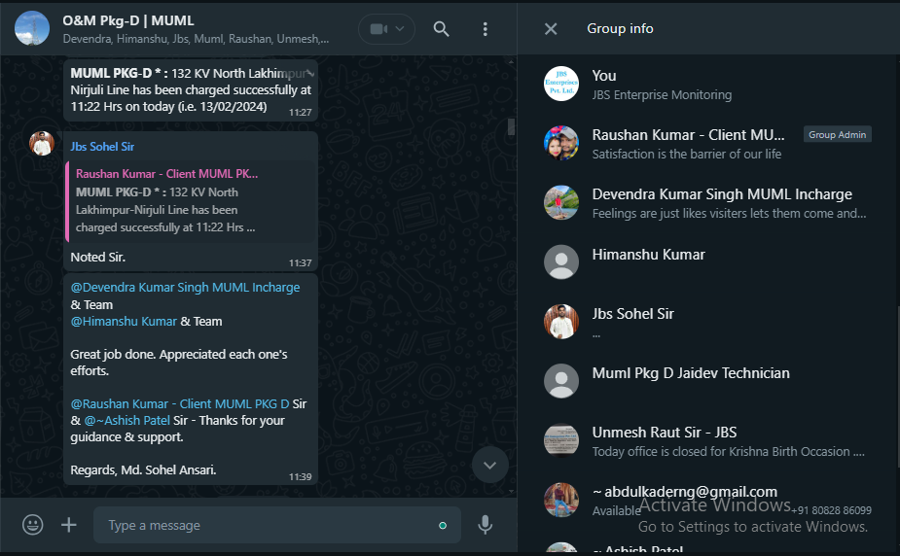Click the 11:37 timestamp on Noted Sir message
The image size is (900, 556).
point(300,263)
